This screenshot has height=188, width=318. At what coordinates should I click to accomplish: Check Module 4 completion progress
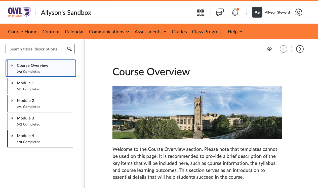coord(28,142)
